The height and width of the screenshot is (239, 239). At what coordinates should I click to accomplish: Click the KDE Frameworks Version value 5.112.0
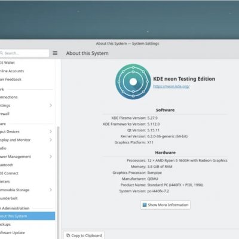tap(154, 124)
